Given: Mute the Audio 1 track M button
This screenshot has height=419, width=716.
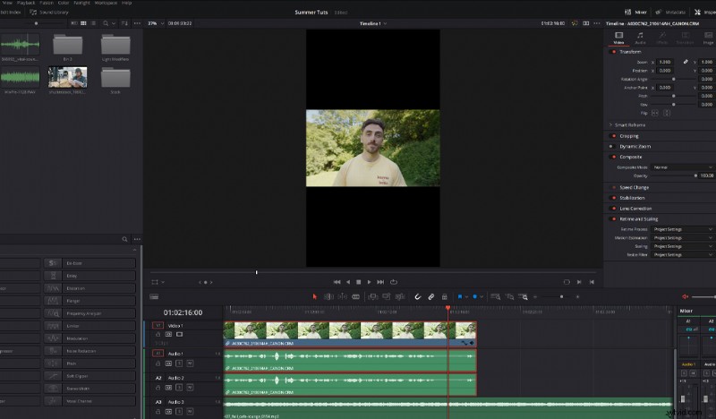Looking at the screenshot, I should click(190, 363).
